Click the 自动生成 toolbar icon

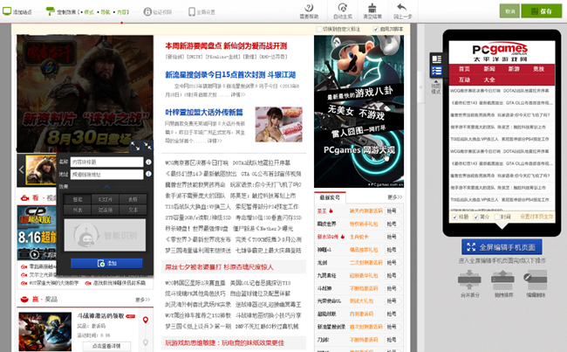tap(342, 8)
